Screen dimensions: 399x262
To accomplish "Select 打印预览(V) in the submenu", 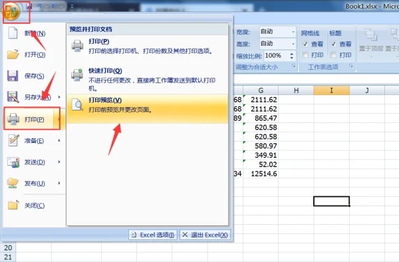I will pyautogui.click(x=148, y=109).
